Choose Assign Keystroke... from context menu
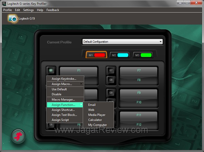Image resolution: width=204 pixels, height=152 pixels. pos(65,79)
